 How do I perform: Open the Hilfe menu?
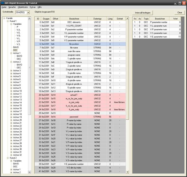[40, 7]
